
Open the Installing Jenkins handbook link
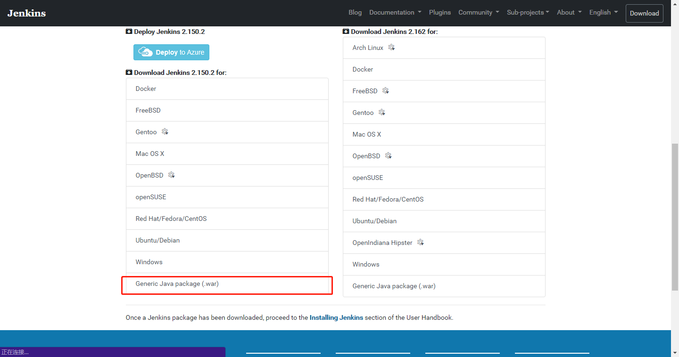(x=336, y=317)
